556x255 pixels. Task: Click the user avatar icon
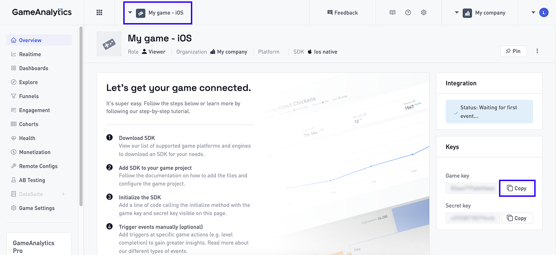point(544,12)
